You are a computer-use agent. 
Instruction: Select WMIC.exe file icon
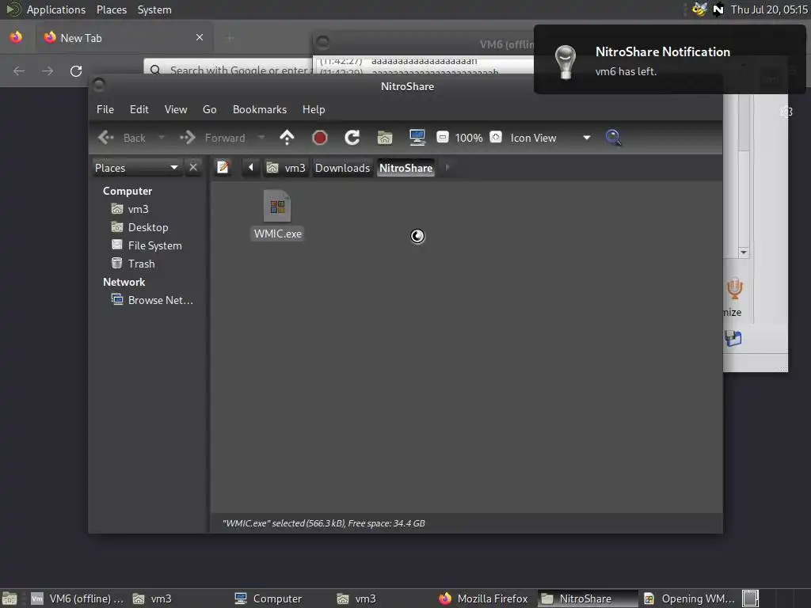pyautogui.click(x=277, y=207)
